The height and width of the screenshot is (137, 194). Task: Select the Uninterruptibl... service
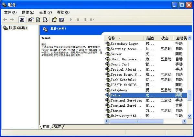click(x=146, y=116)
